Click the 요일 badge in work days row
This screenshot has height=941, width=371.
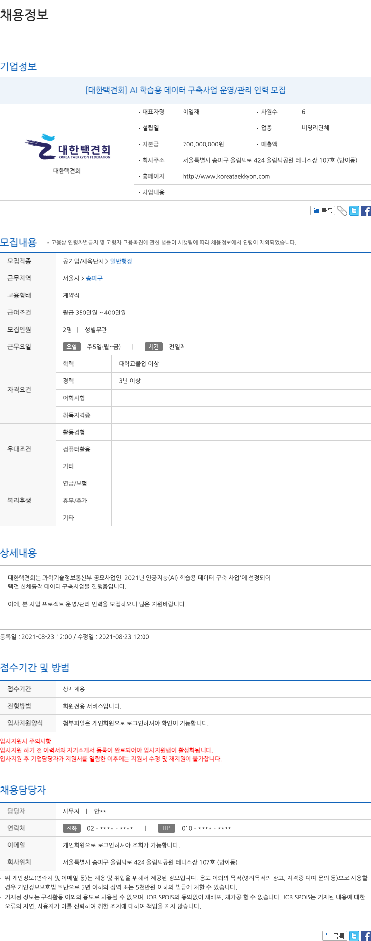(72, 347)
